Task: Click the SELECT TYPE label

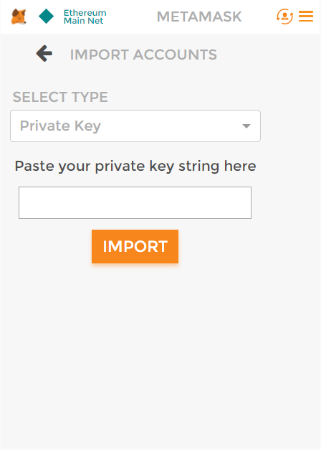Action: (x=60, y=97)
